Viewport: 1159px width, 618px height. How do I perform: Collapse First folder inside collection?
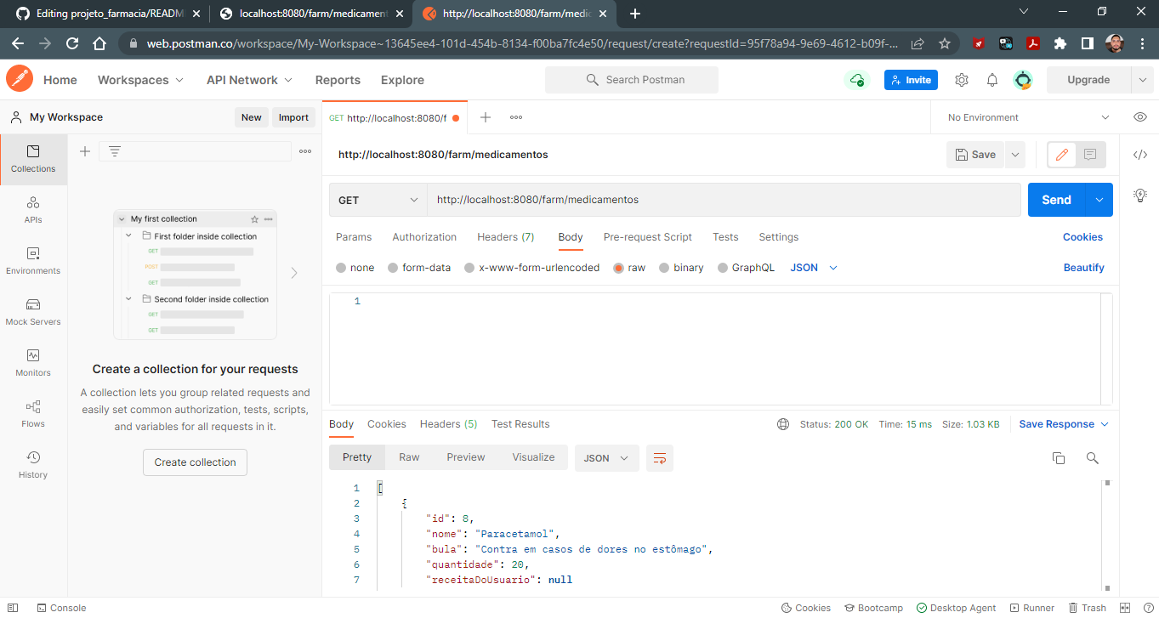(x=128, y=236)
